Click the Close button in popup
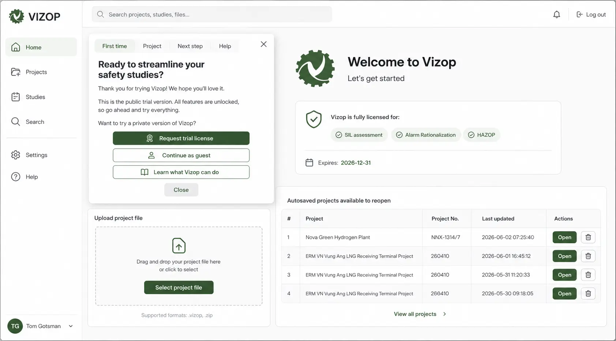This screenshot has width=616, height=341. [x=181, y=190]
